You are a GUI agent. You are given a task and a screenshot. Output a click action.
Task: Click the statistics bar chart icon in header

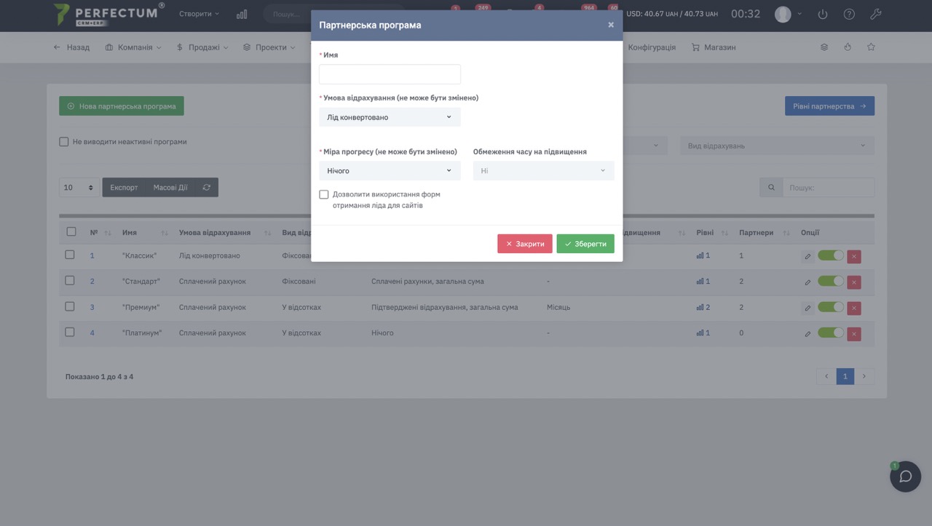tap(242, 14)
